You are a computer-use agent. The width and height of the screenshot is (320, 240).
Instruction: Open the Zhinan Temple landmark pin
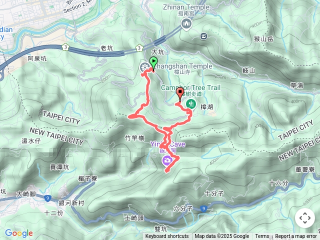point(186,24)
